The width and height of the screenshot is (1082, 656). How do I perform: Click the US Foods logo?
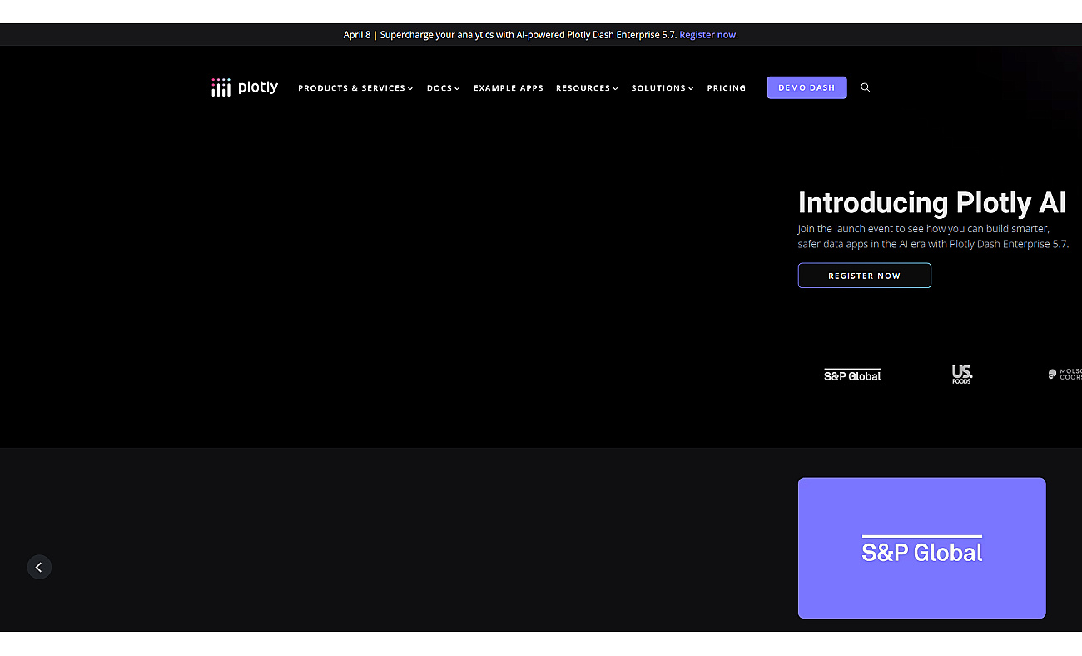pyautogui.click(x=962, y=374)
